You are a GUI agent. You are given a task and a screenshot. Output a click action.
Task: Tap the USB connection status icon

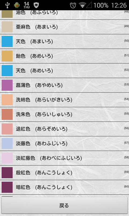[7, 5]
